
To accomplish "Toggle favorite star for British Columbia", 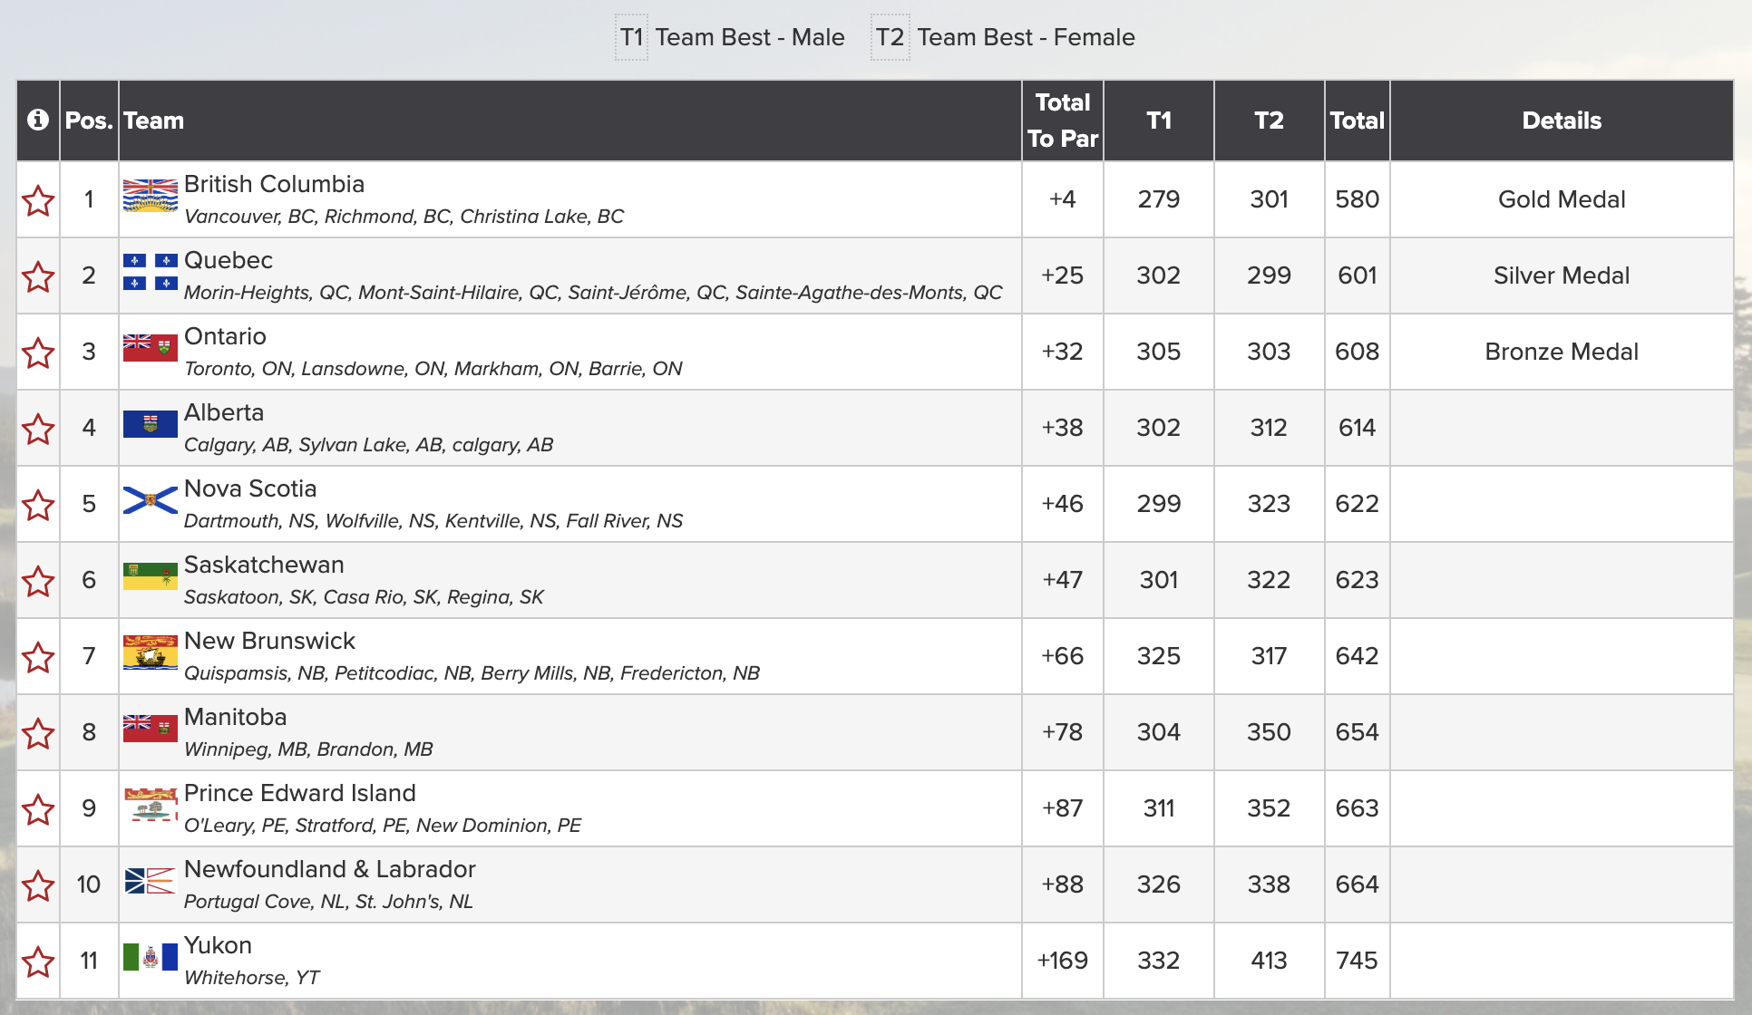I will (x=38, y=200).
